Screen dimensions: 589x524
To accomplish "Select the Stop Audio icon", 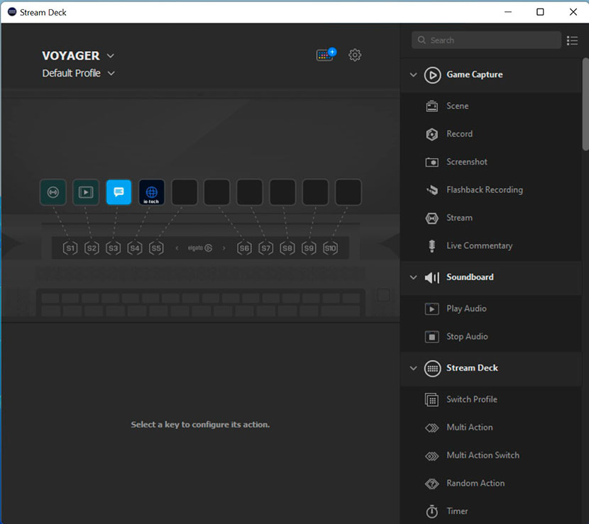I will coord(431,337).
